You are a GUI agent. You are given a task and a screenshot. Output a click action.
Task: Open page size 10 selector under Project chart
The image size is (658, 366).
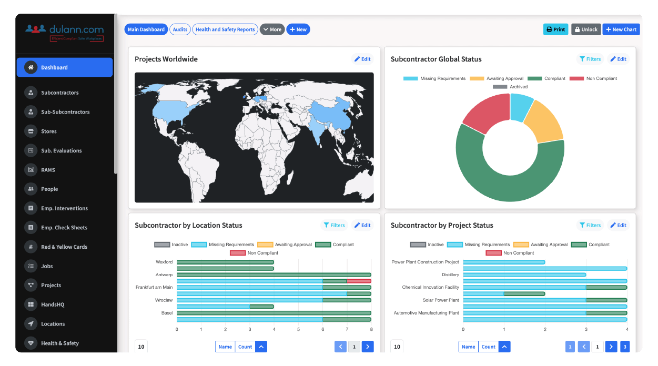tap(397, 347)
